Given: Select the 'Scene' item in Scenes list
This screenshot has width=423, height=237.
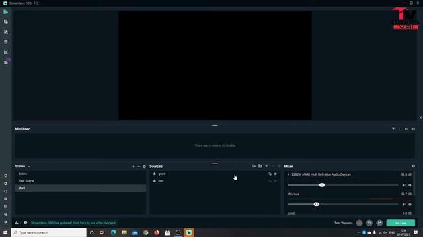Looking at the screenshot, I should click(81, 174).
